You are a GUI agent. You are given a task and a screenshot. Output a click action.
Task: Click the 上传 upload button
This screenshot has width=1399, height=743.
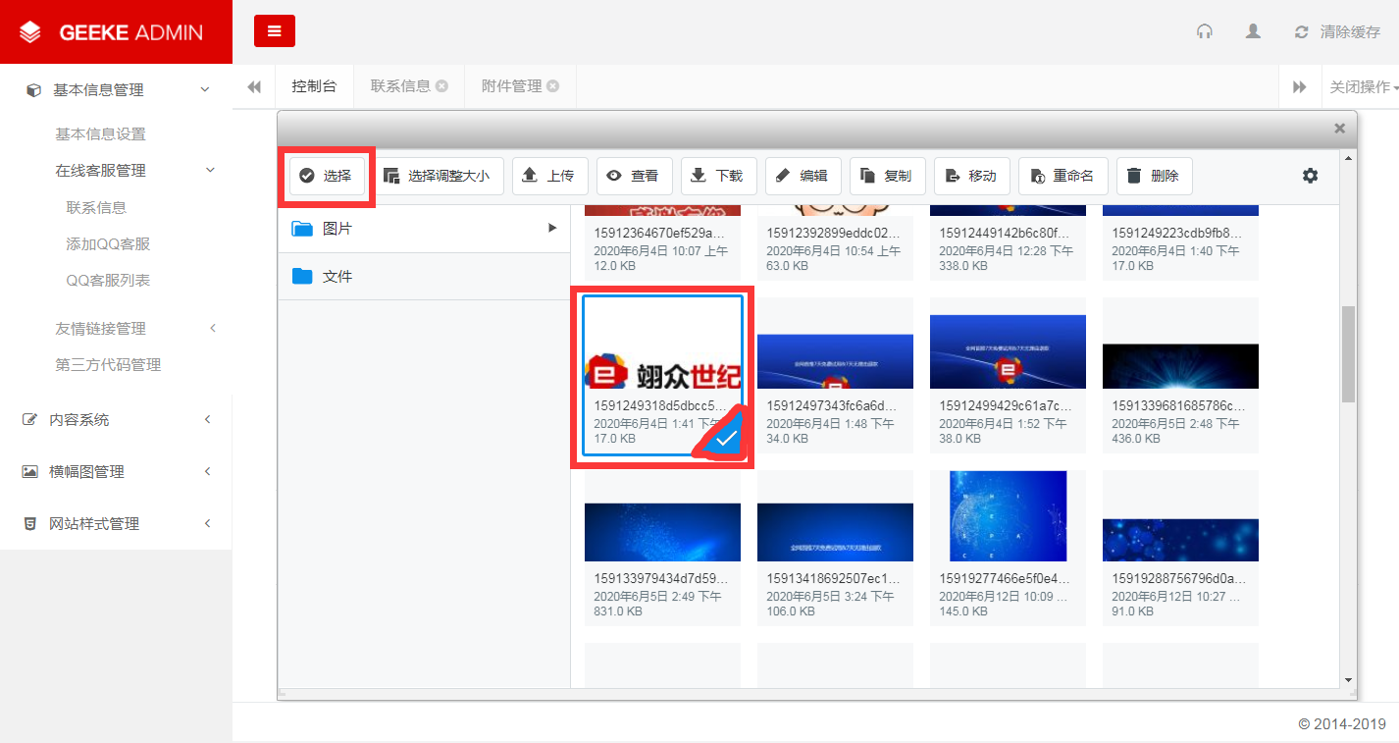click(547, 176)
